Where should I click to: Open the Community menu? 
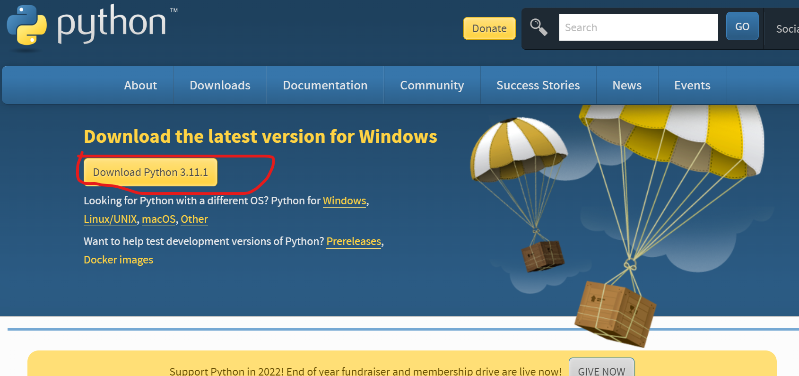pyautogui.click(x=432, y=85)
